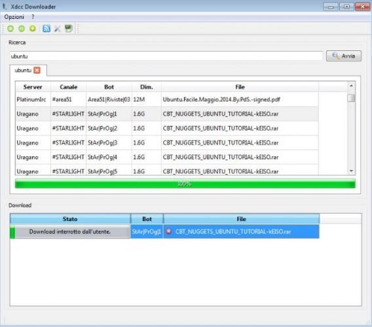Viewport: 372px width, 327px height.
Task: Open the tools settings toolbar icon
Action: pyautogui.click(x=58, y=29)
